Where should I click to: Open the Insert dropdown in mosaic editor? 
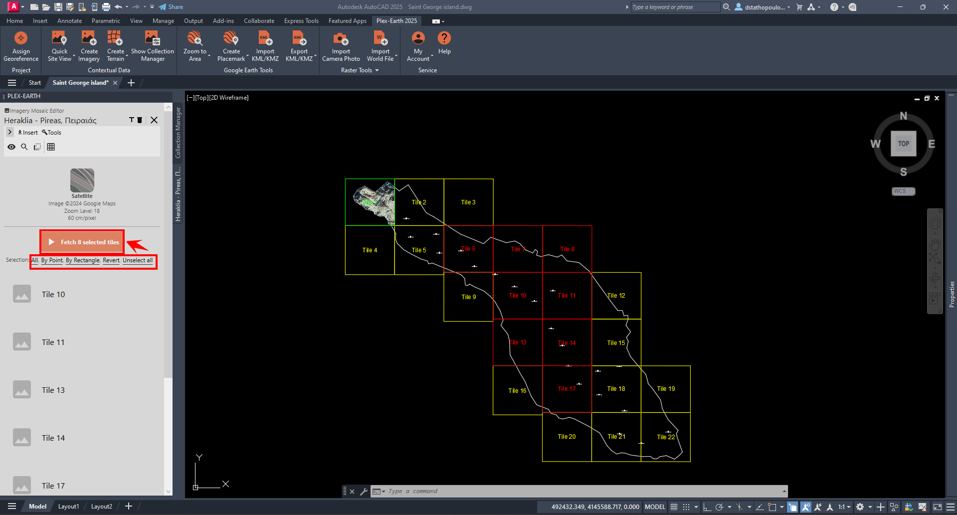pyautogui.click(x=27, y=133)
